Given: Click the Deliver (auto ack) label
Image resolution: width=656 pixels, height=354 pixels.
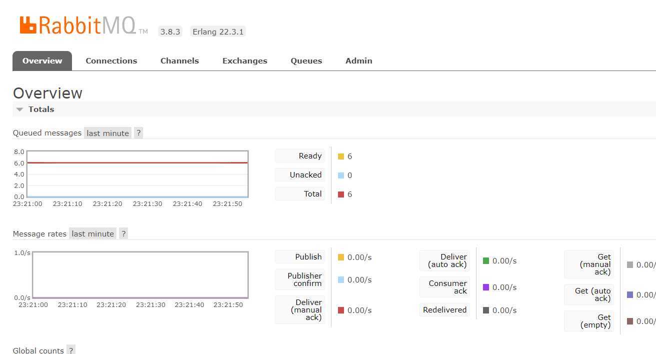Looking at the screenshot, I should click(445, 260).
